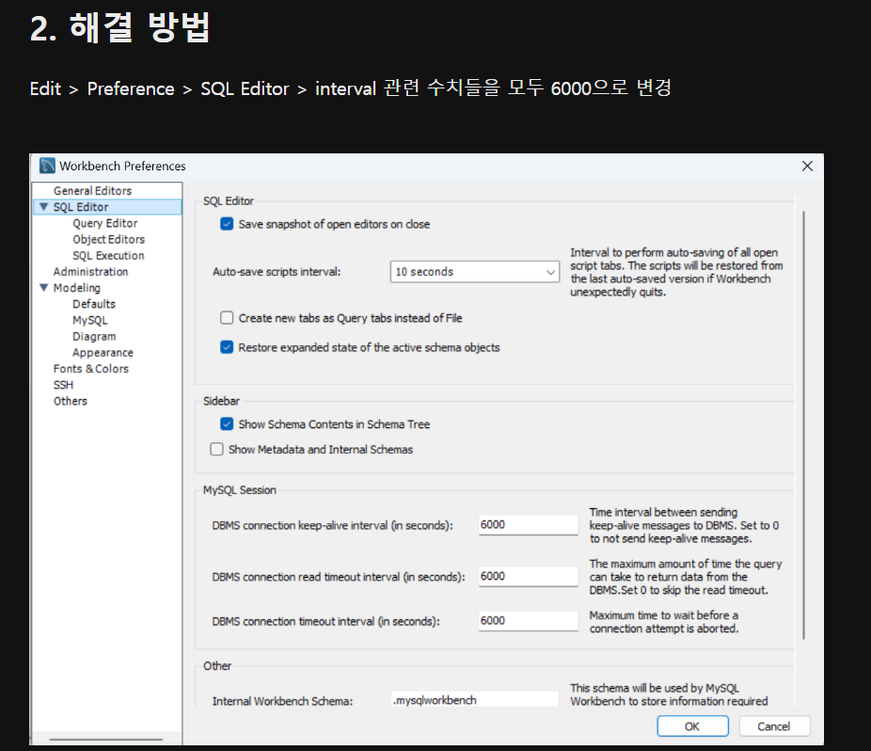Click the vertical scrollbar of the settings pane
The width and height of the screenshot is (871, 751).
pyautogui.click(x=803, y=424)
